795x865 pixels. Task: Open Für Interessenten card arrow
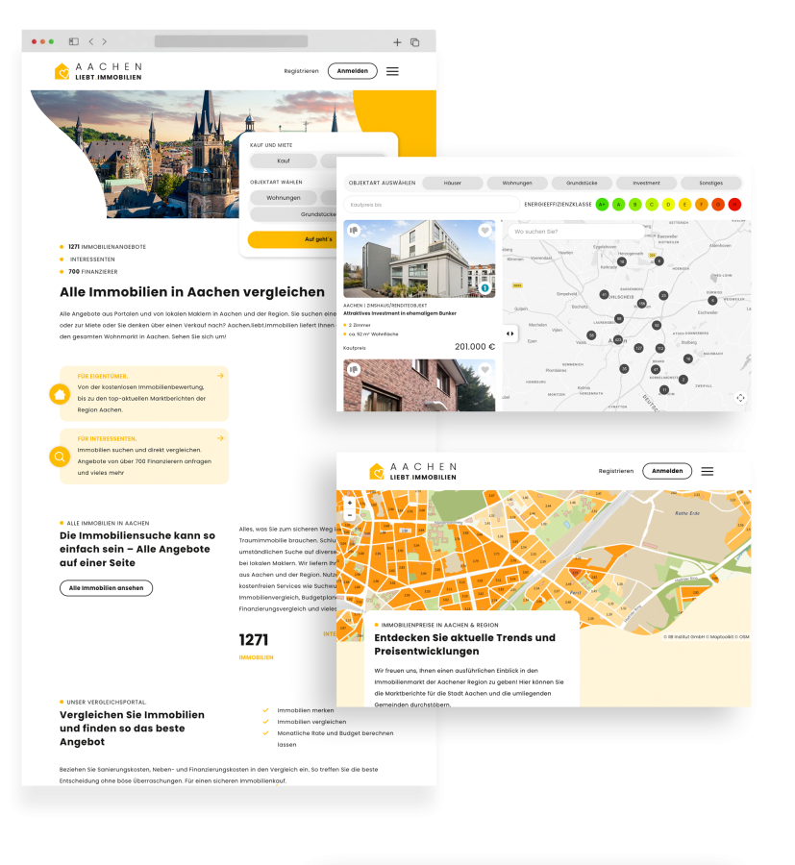220,438
